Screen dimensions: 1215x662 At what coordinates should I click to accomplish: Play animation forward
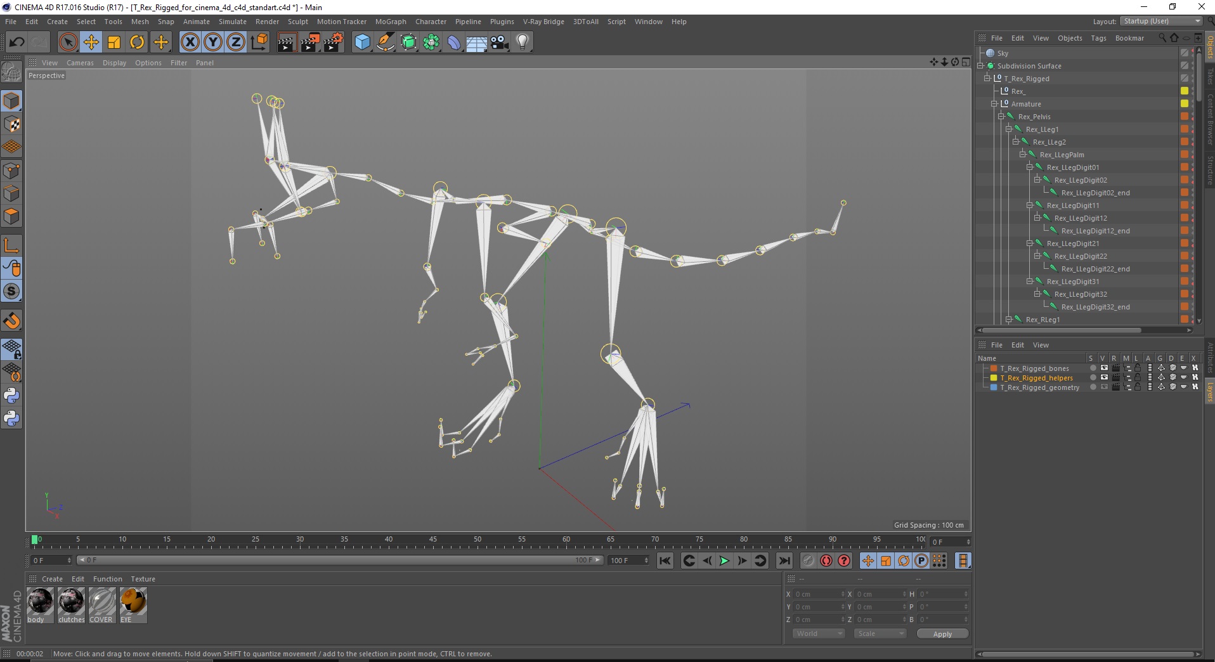point(724,561)
